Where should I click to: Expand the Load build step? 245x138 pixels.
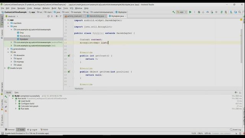click(16, 101)
